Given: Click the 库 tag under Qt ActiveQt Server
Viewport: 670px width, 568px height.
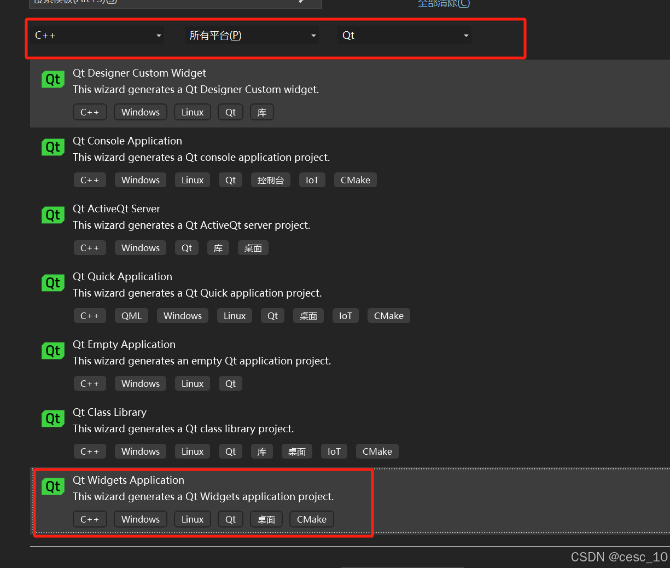Looking at the screenshot, I should 218,248.
